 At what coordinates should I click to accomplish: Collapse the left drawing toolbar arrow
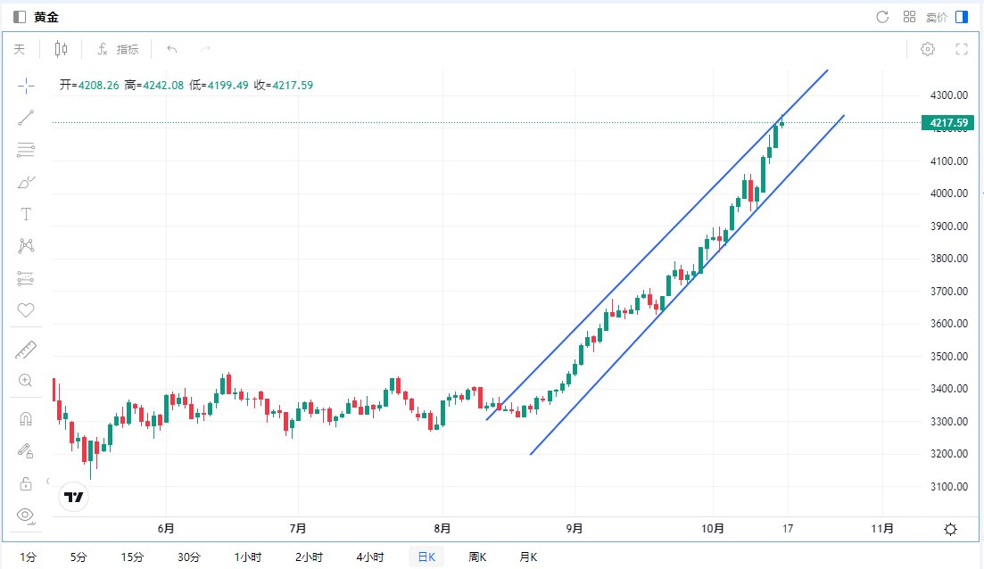tap(47, 481)
